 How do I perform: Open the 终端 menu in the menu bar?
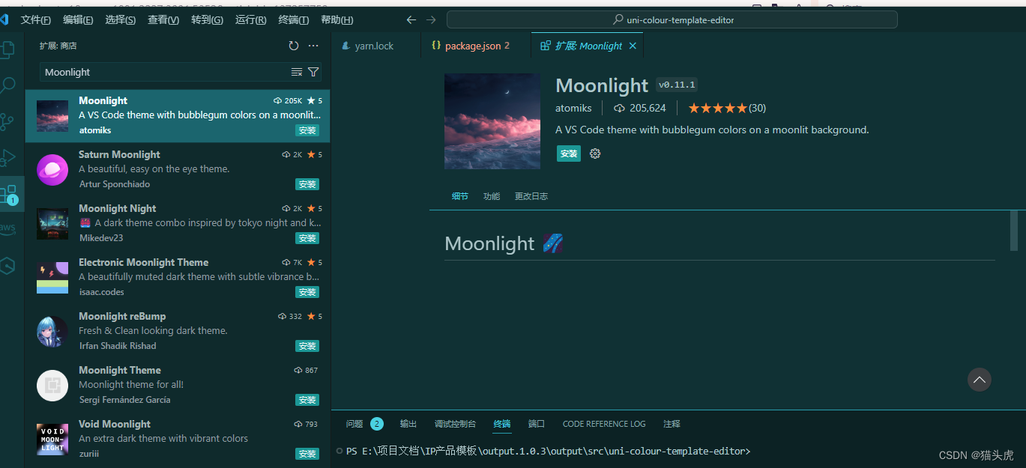coord(292,19)
